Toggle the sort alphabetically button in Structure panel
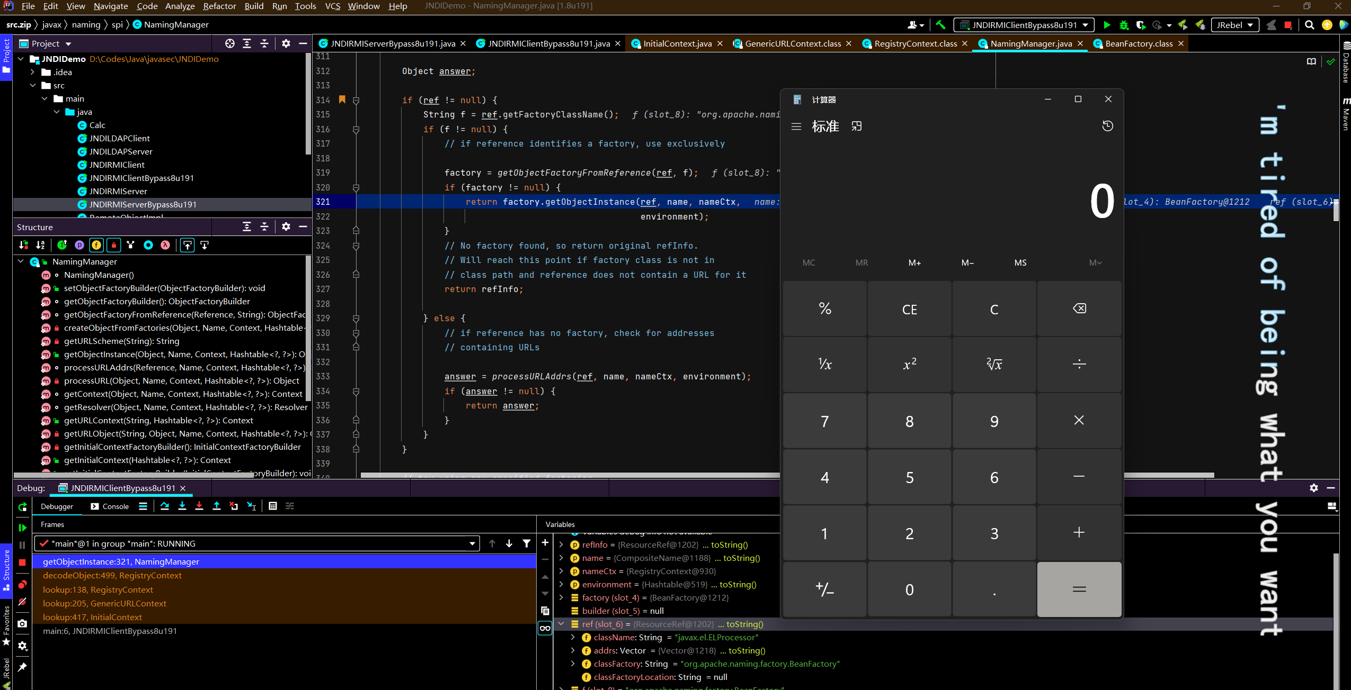1351x690 pixels. 40,245
